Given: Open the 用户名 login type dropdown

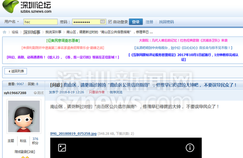Looking at the screenshot, I should tap(12, 22).
